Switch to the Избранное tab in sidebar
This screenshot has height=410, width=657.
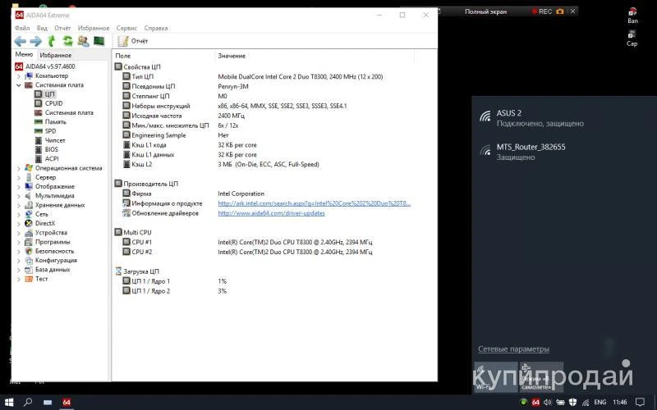pos(55,55)
